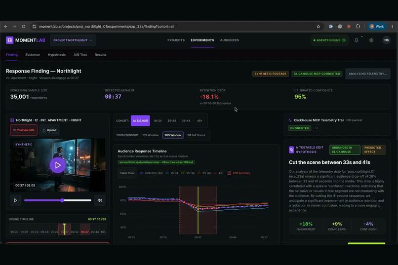Select the 25-34 cohort filter
Screen dimensions: 398x265
pos(171,121)
